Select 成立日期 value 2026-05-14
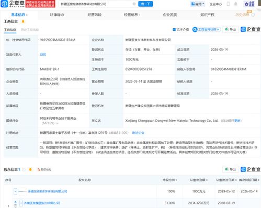Image resolution: width=261 pixels, height=208 pixels. pos(219,50)
